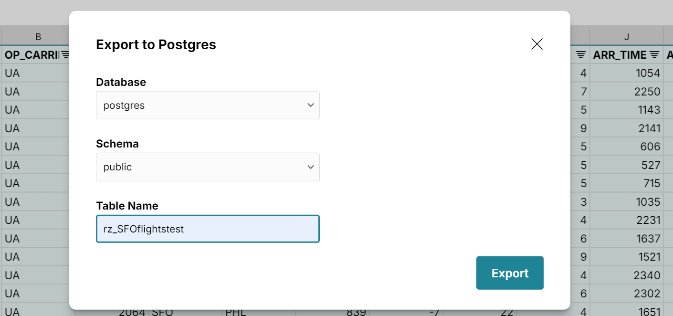Click the Export button
Viewport: 673px width, 316px height.
tap(510, 273)
